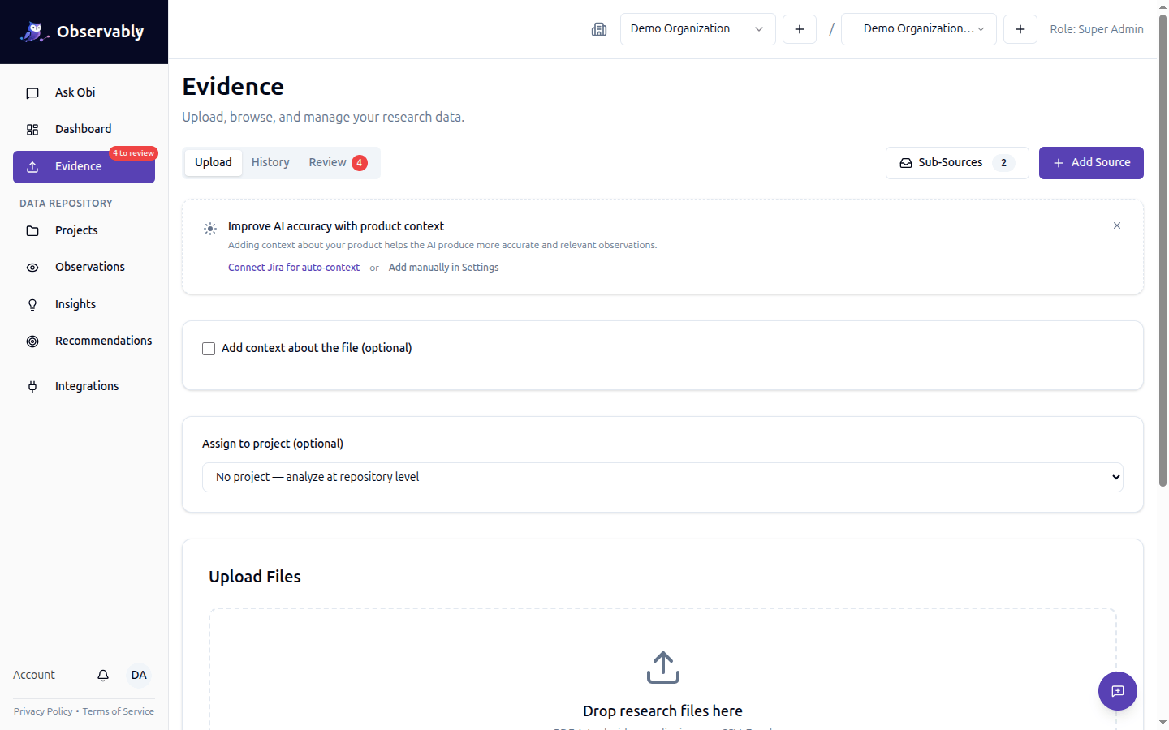Select the Observations eye icon
Viewport: 1169px width, 730px height.
pyautogui.click(x=32, y=267)
